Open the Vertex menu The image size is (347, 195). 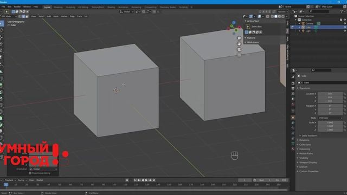64,16
